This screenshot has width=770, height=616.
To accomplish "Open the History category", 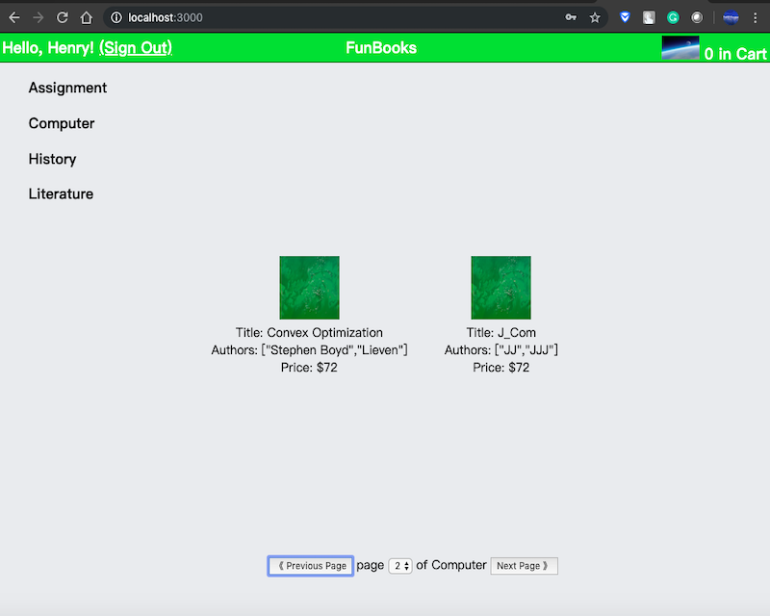I will point(52,159).
